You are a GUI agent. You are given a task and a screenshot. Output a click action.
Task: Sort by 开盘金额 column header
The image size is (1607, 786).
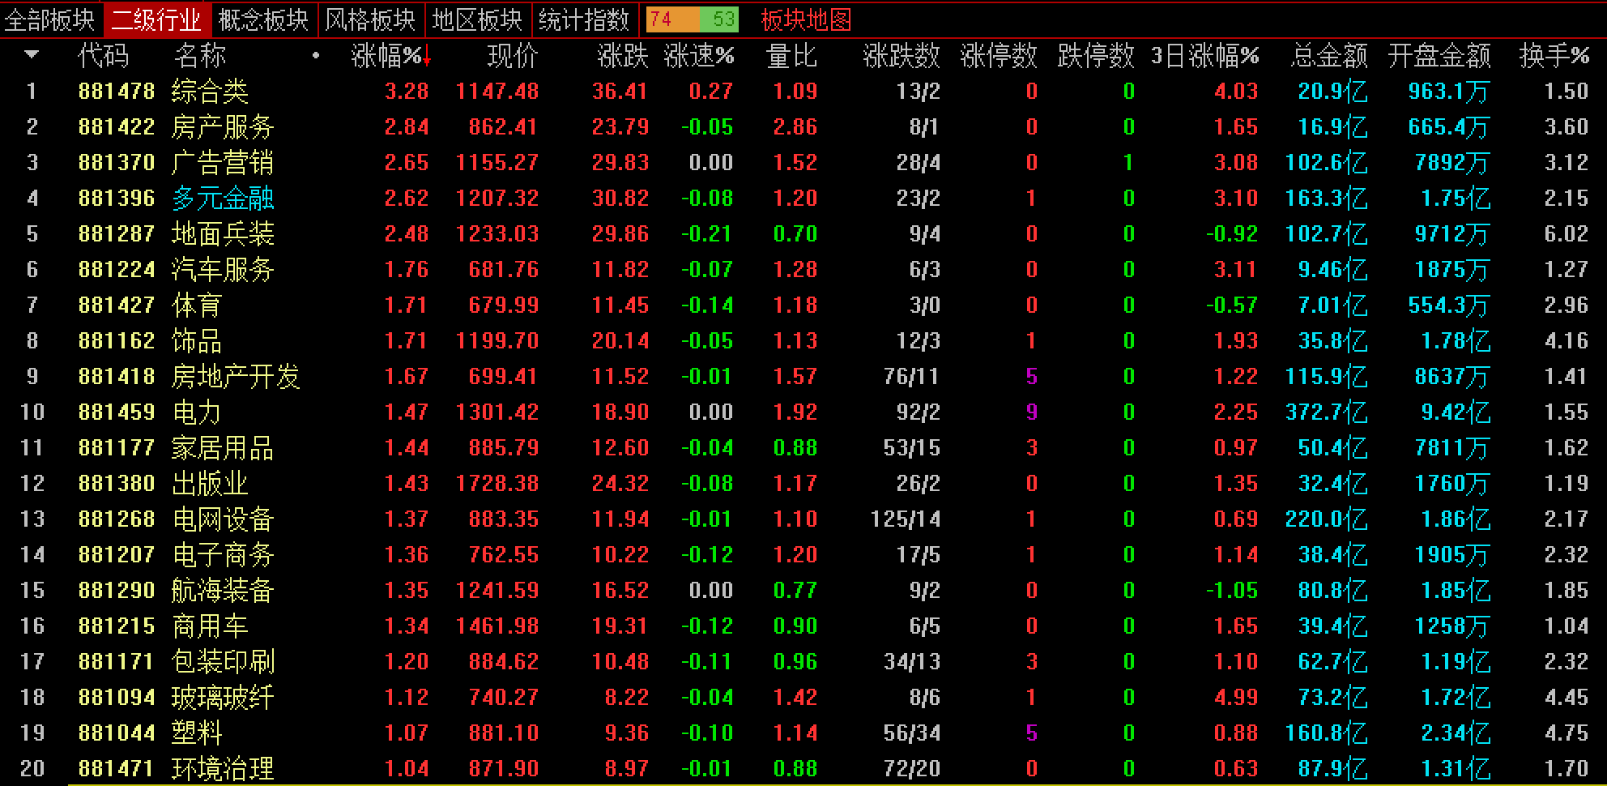click(x=1439, y=56)
